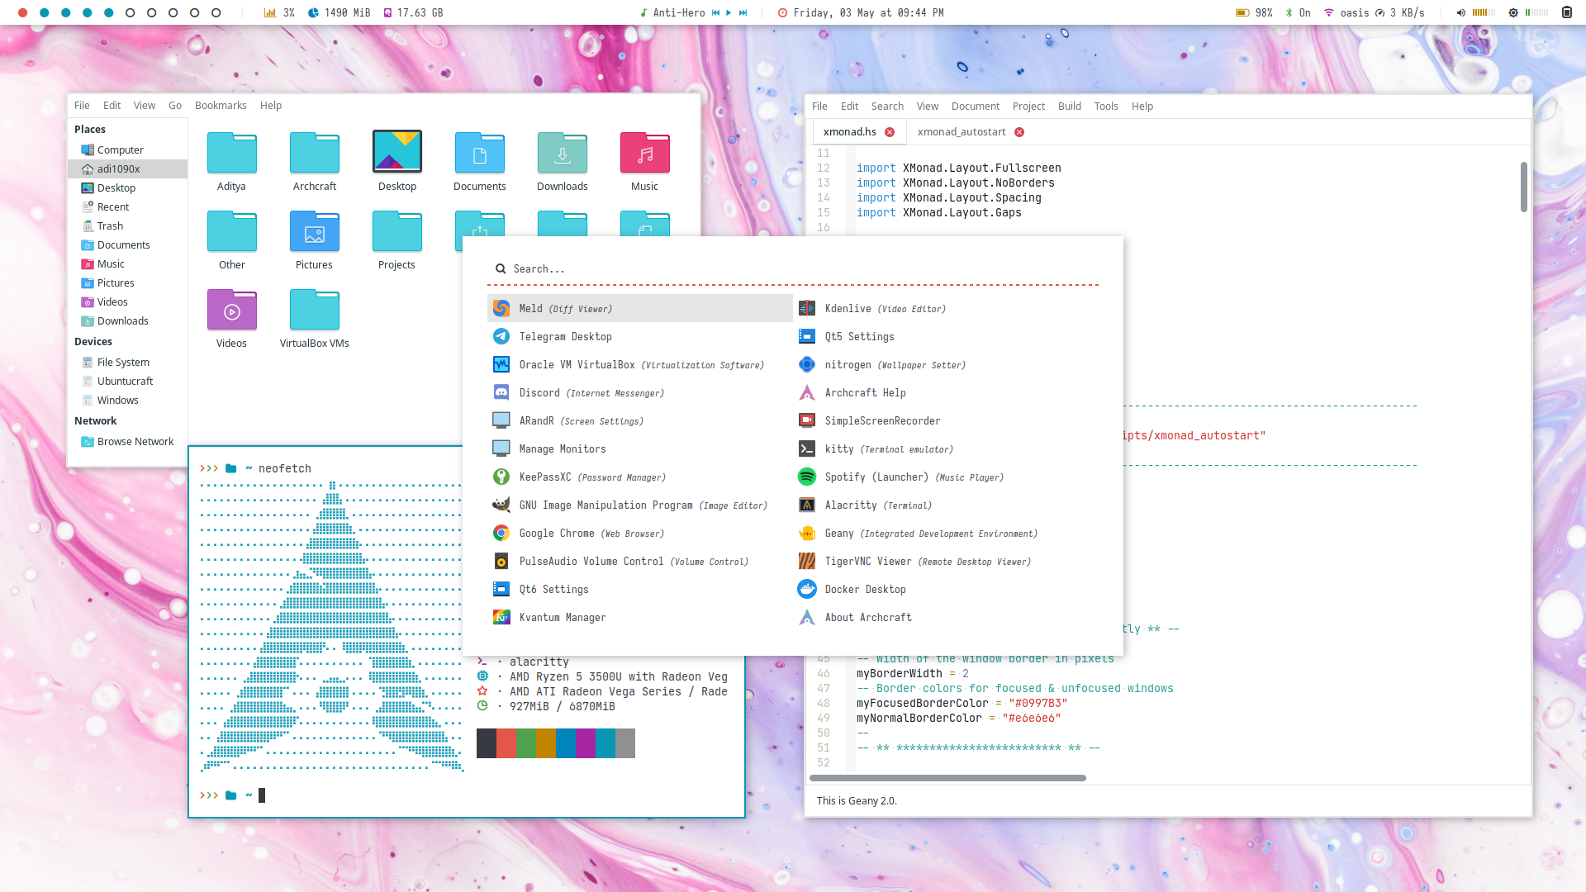Open the Bookmarks menu in file manager
Image resolution: width=1586 pixels, height=892 pixels.
[221, 105]
